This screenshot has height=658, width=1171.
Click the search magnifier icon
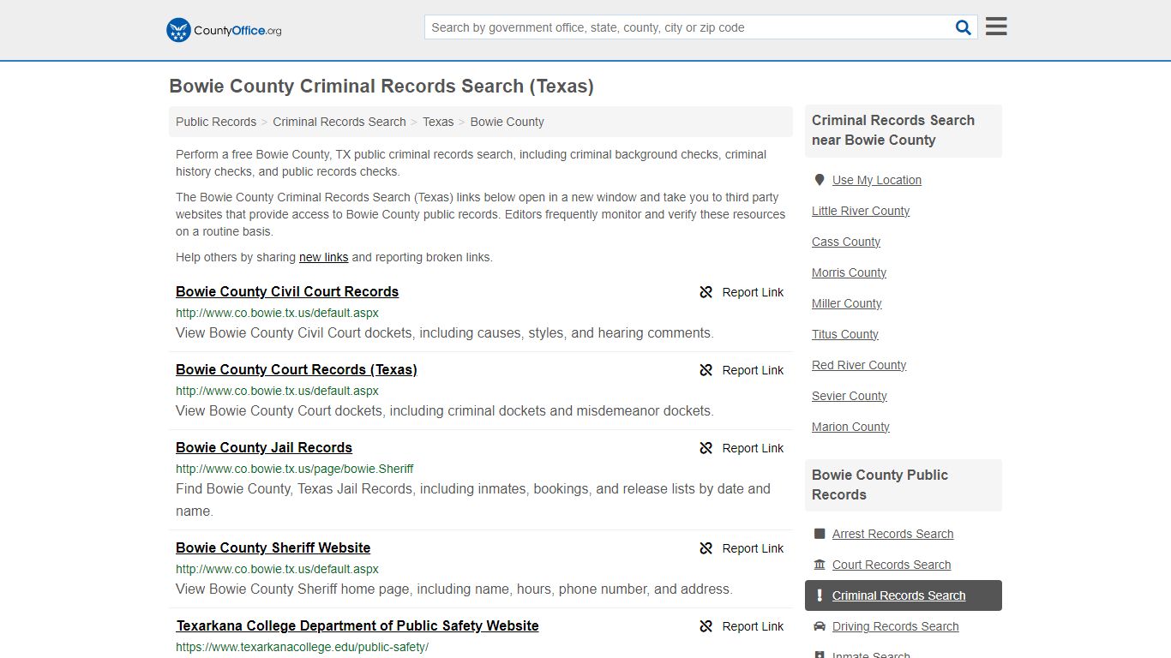964,27
